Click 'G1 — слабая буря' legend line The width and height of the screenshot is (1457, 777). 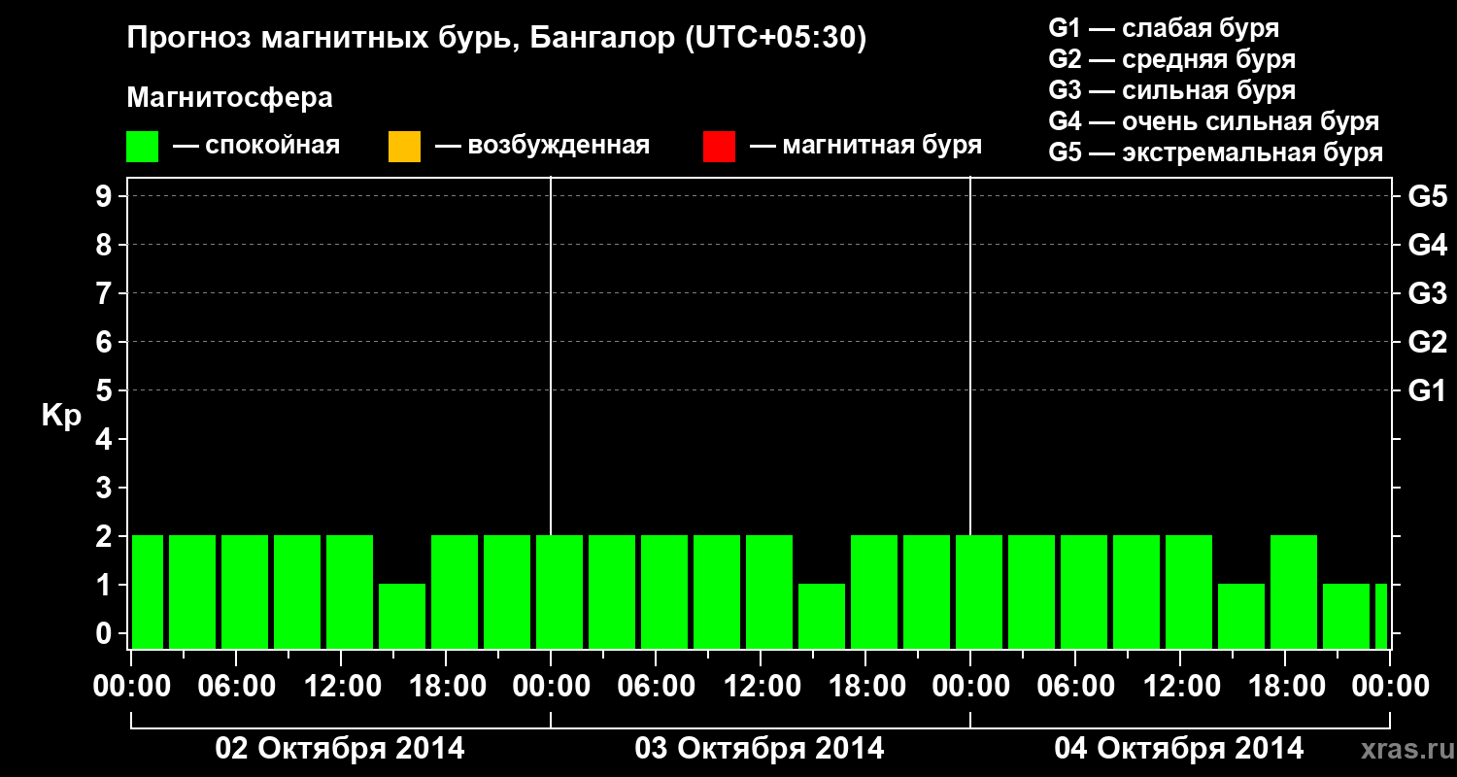[1164, 28]
